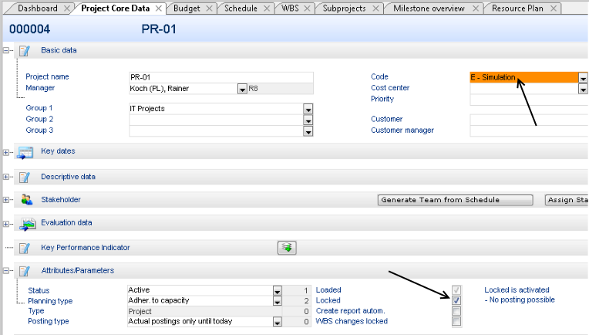The width and height of the screenshot is (589, 335).
Task: Click the Type field showing Project
Action: click(x=205, y=311)
